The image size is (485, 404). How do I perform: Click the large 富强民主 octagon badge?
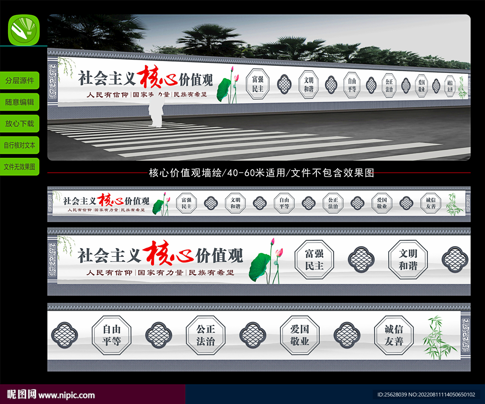click(314, 260)
